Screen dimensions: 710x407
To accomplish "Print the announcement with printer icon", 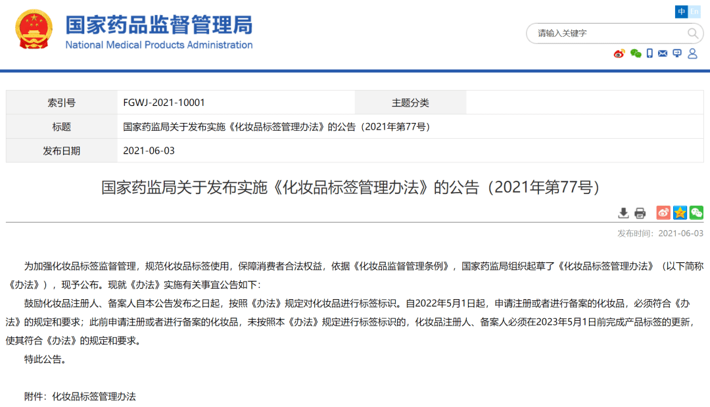I will 640,213.
